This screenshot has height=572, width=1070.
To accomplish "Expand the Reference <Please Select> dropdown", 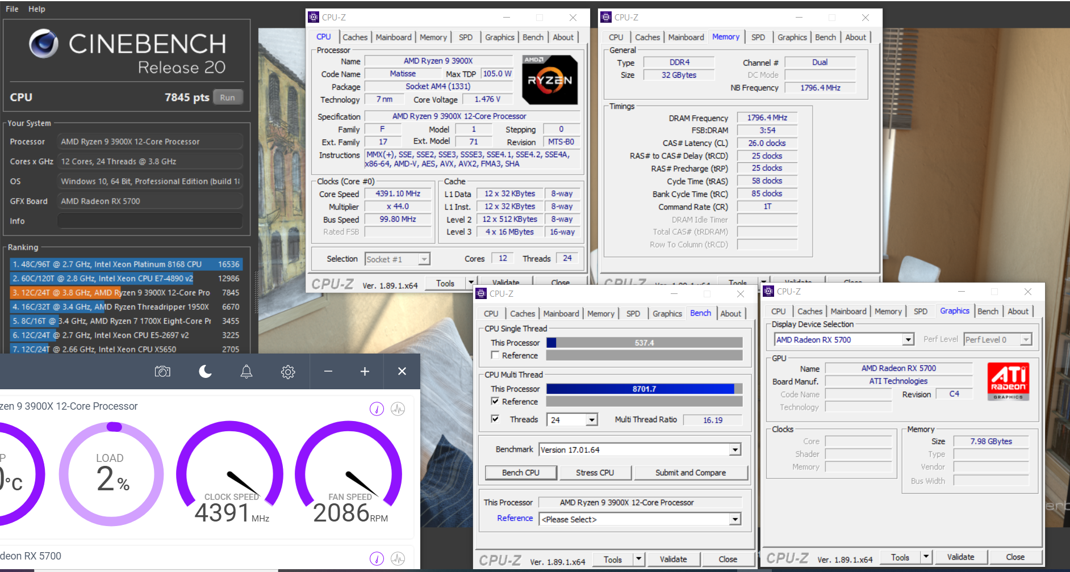I will pos(735,519).
